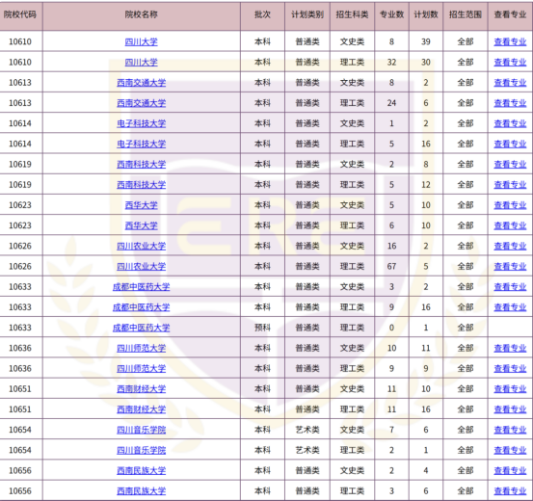533x501 pixels.
Task: View majors for 四川音乐学院 理工类
Action: pos(510,450)
